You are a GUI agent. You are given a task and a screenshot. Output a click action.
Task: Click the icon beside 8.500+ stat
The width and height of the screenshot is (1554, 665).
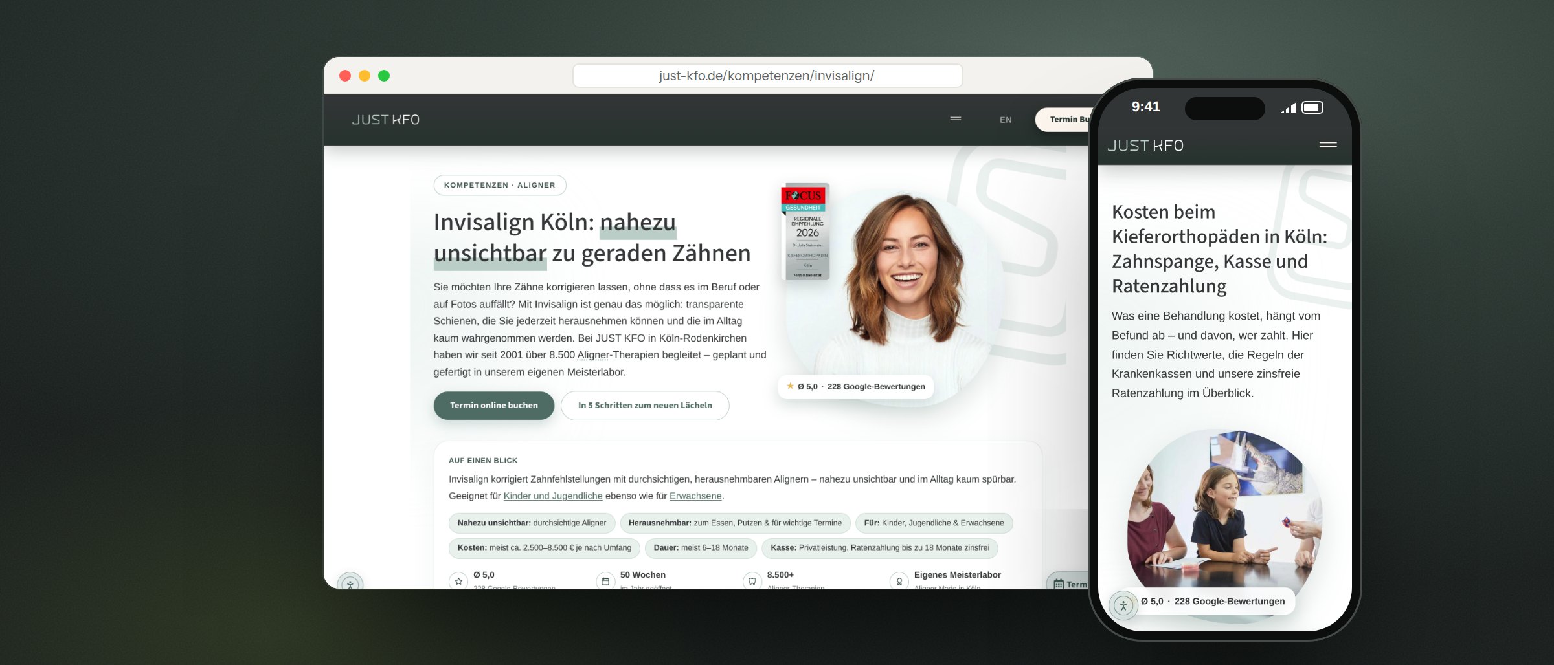752,581
